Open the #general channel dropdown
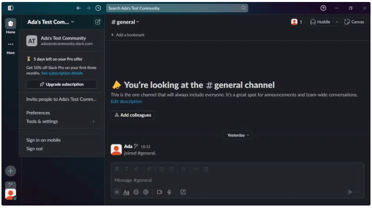 pyautogui.click(x=125, y=22)
